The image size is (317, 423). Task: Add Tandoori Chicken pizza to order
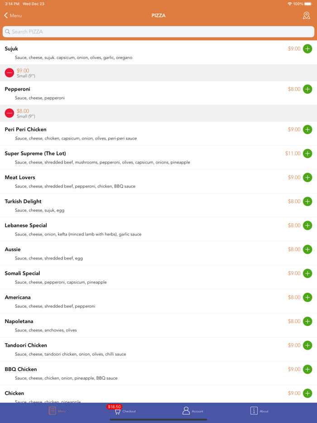(x=307, y=346)
